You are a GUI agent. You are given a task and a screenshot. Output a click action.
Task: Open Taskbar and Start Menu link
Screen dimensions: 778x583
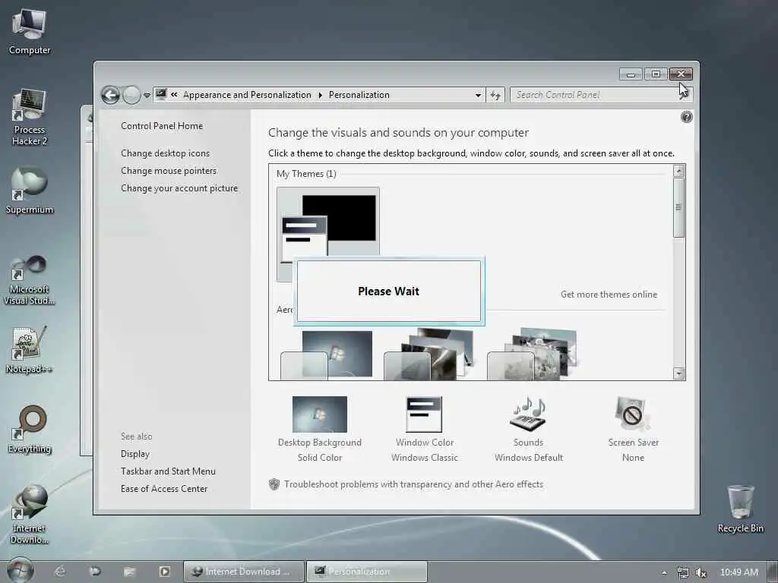(x=168, y=471)
